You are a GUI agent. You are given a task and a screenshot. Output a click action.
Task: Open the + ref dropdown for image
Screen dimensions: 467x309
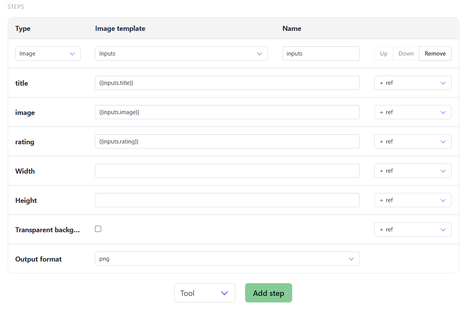point(413,112)
